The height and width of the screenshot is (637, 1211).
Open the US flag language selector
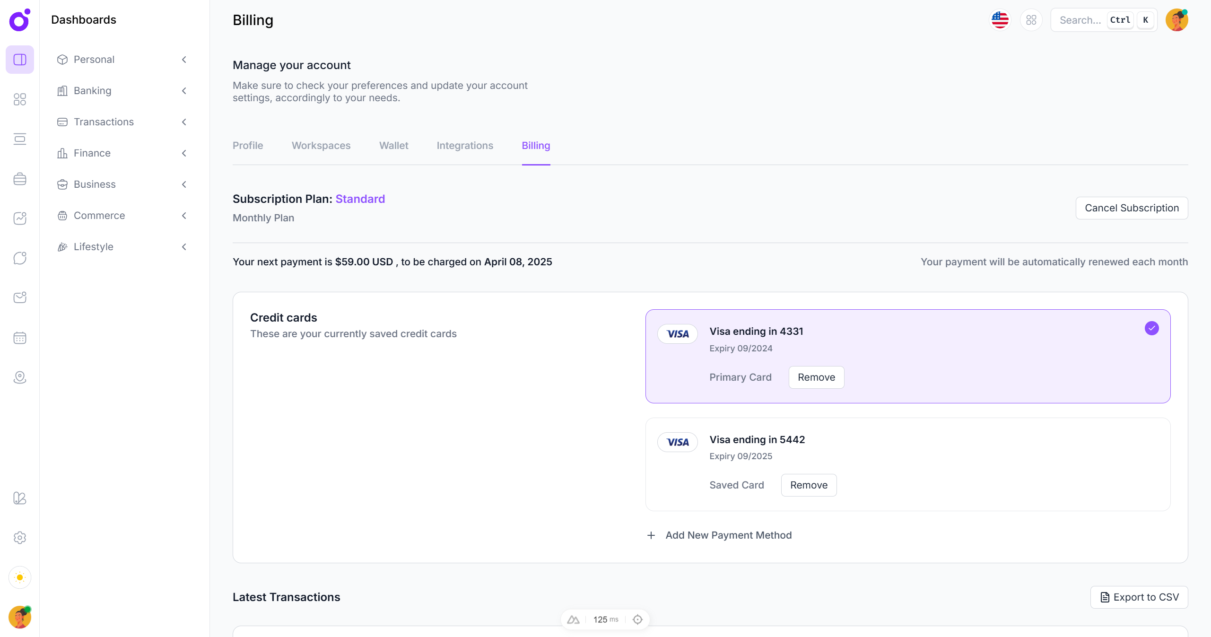coord(1000,20)
